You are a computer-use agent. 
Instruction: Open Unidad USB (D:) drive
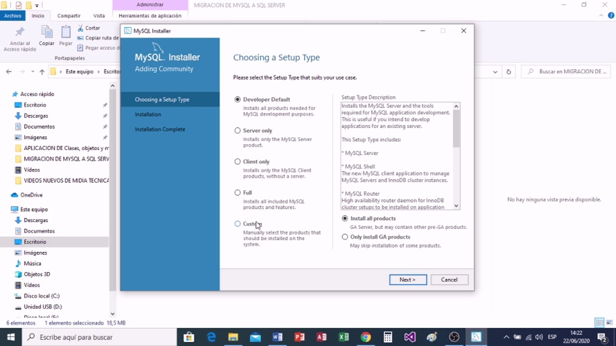coord(43,307)
